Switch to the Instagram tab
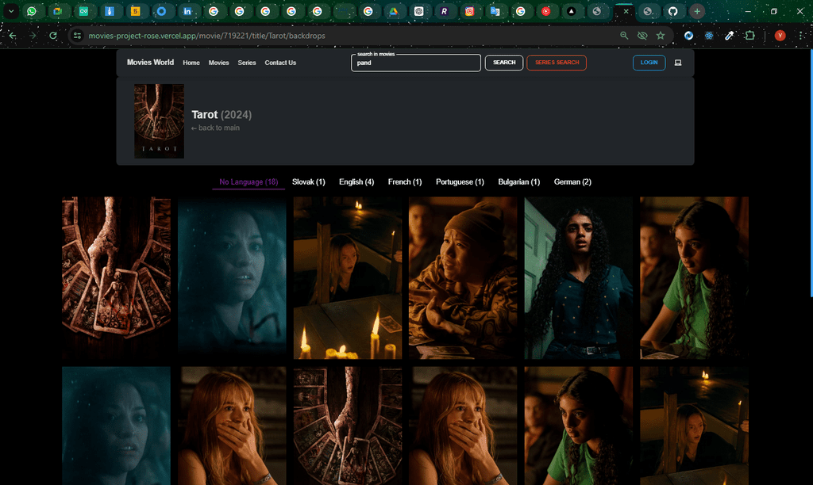The width and height of the screenshot is (813, 485). point(469,11)
